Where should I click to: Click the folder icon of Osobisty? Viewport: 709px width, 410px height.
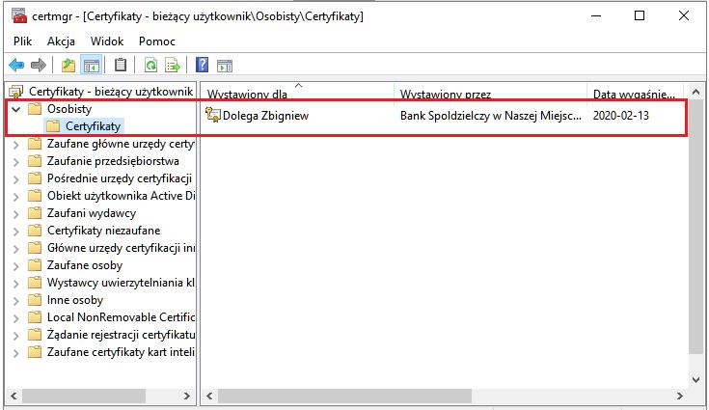pos(35,109)
